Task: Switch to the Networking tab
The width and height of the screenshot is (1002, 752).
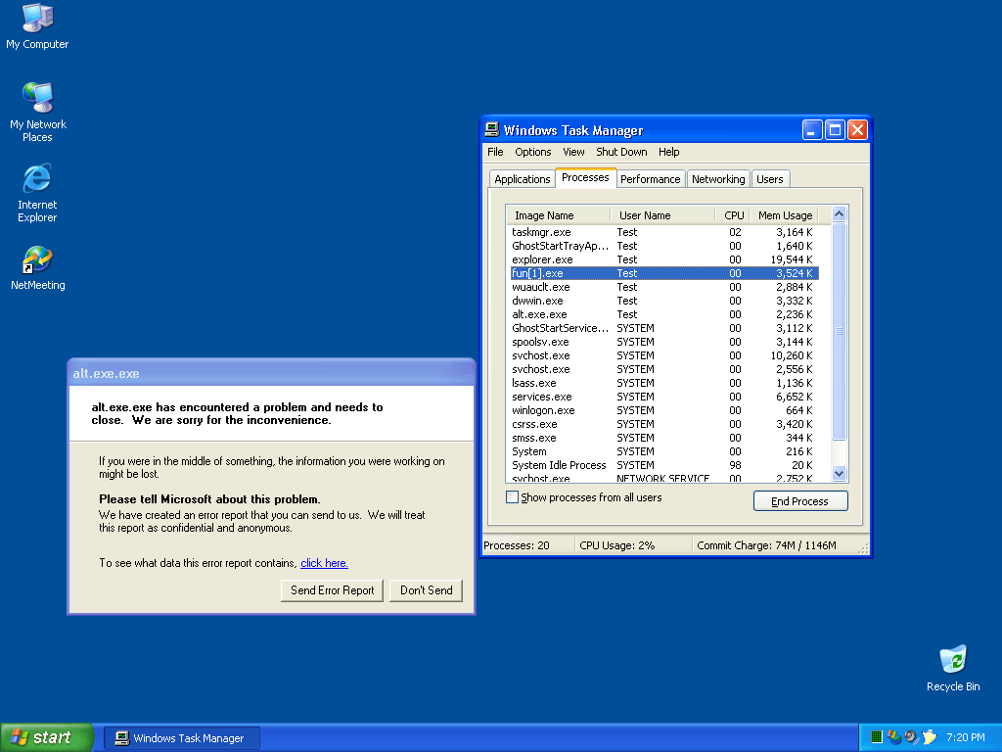Action: 717,179
